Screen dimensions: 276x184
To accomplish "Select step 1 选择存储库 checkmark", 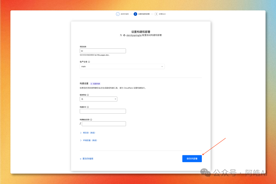I will [x=118, y=14].
